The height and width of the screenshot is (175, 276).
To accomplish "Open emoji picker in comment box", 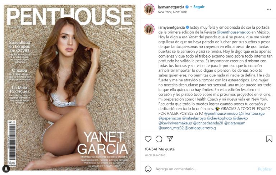I will (148, 169).
